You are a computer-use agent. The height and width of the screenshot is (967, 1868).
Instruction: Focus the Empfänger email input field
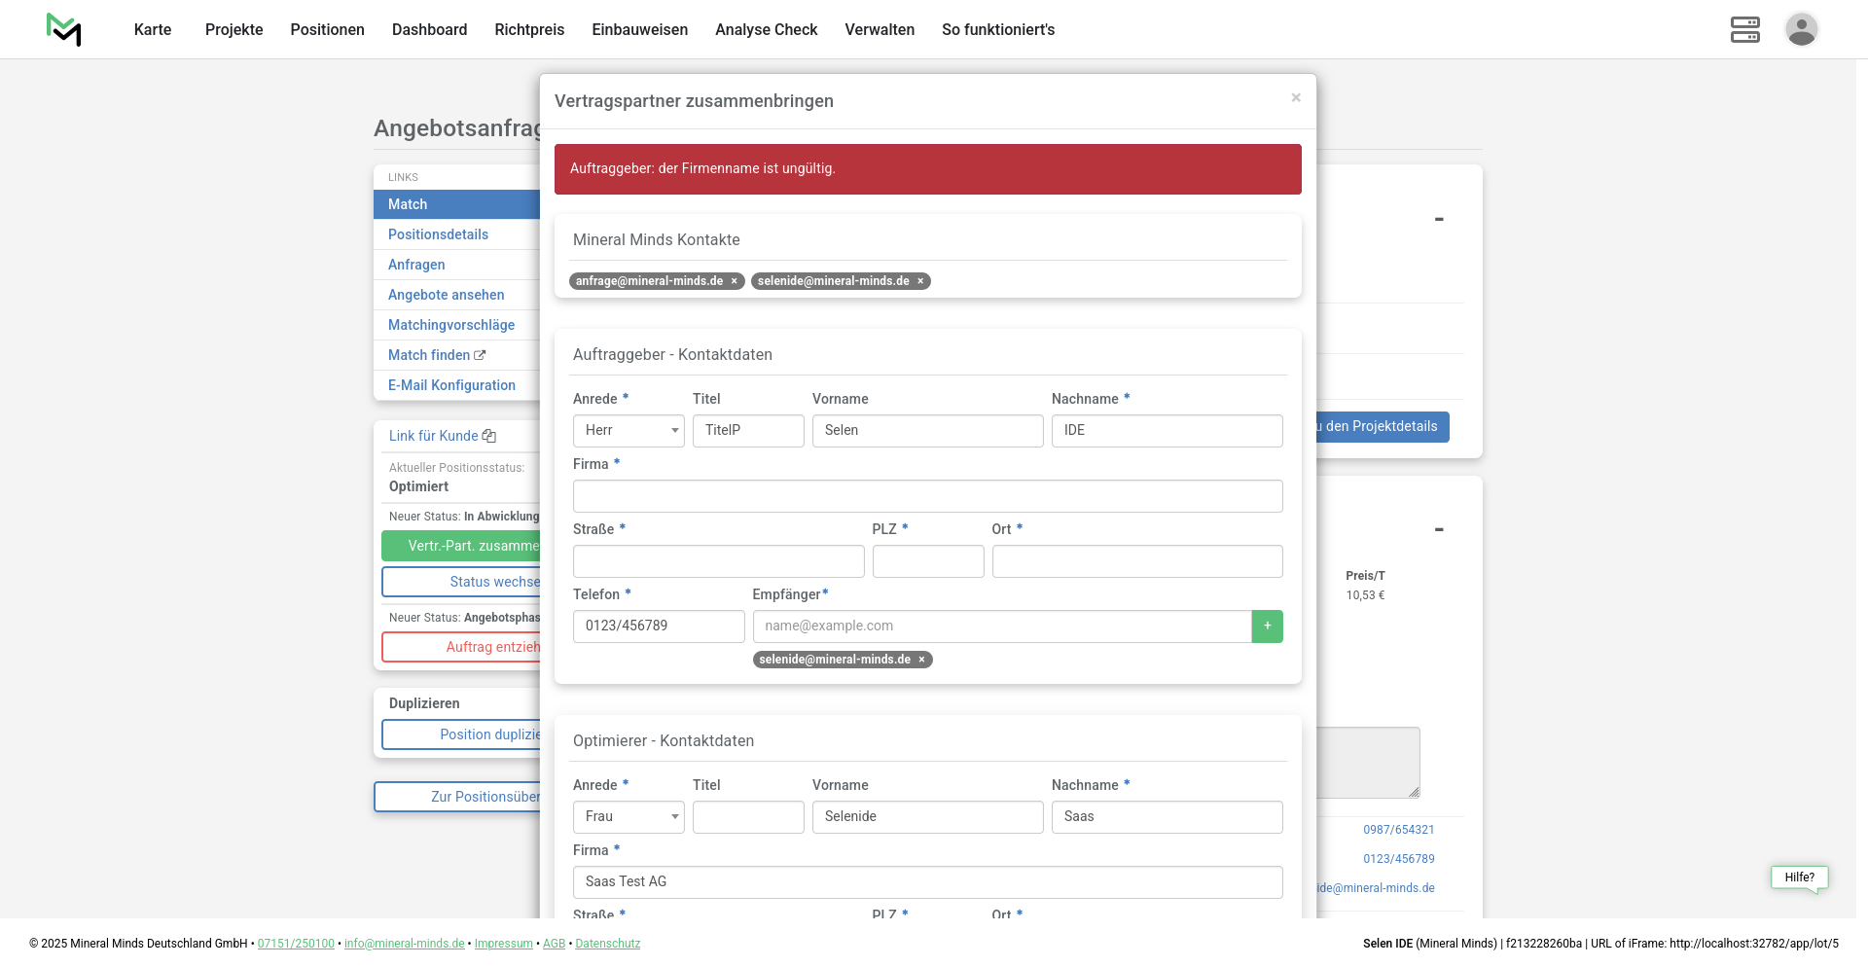pos(1001,627)
